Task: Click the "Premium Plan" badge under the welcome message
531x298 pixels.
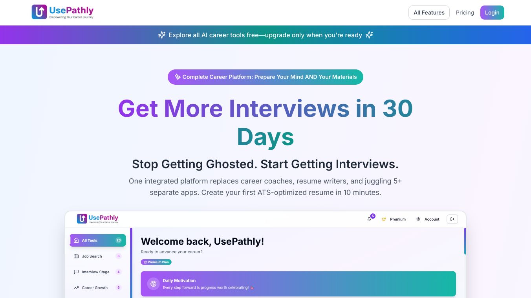Action: coord(156,262)
